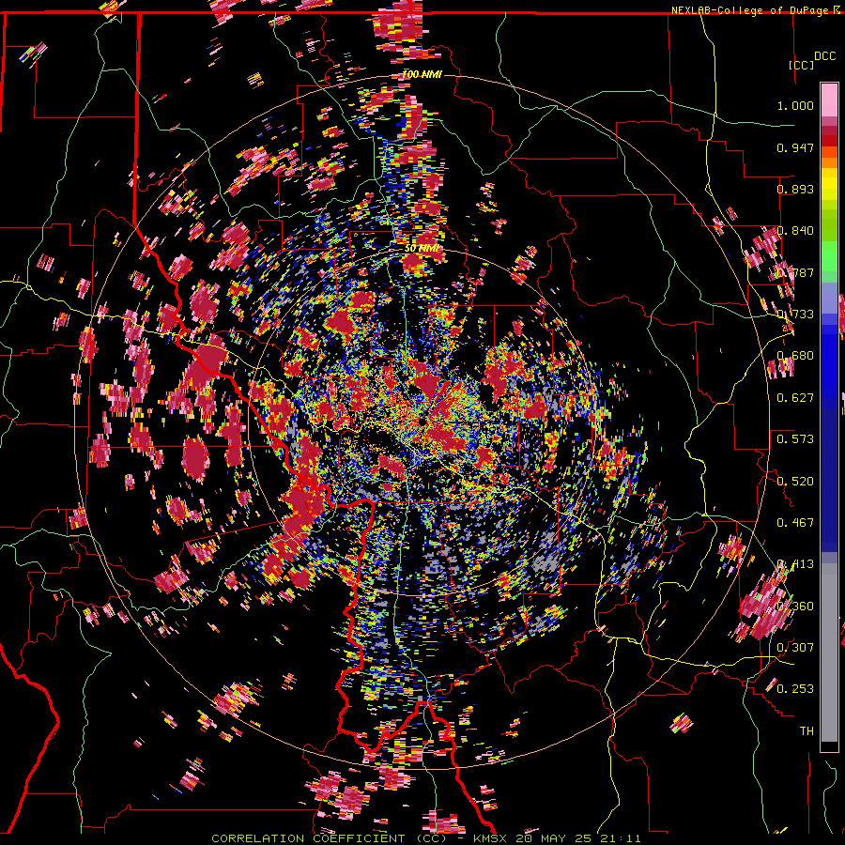
Task: Click the TH threshold label on legend
Action: (x=807, y=731)
